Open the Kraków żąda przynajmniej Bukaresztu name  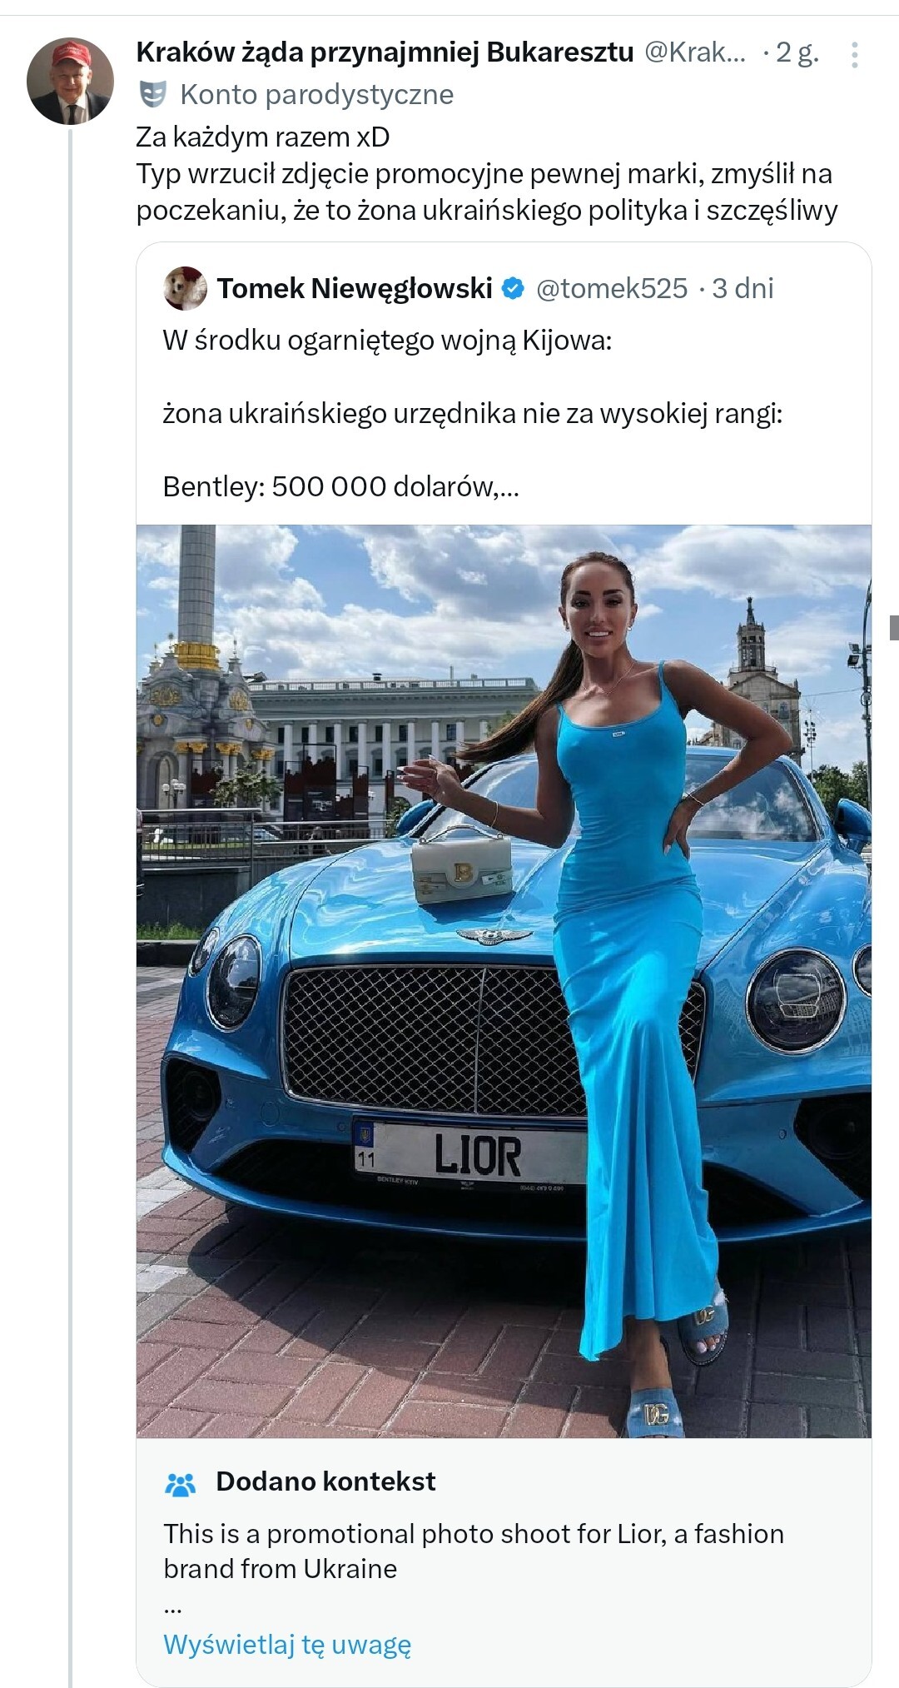click(x=385, y=52)
